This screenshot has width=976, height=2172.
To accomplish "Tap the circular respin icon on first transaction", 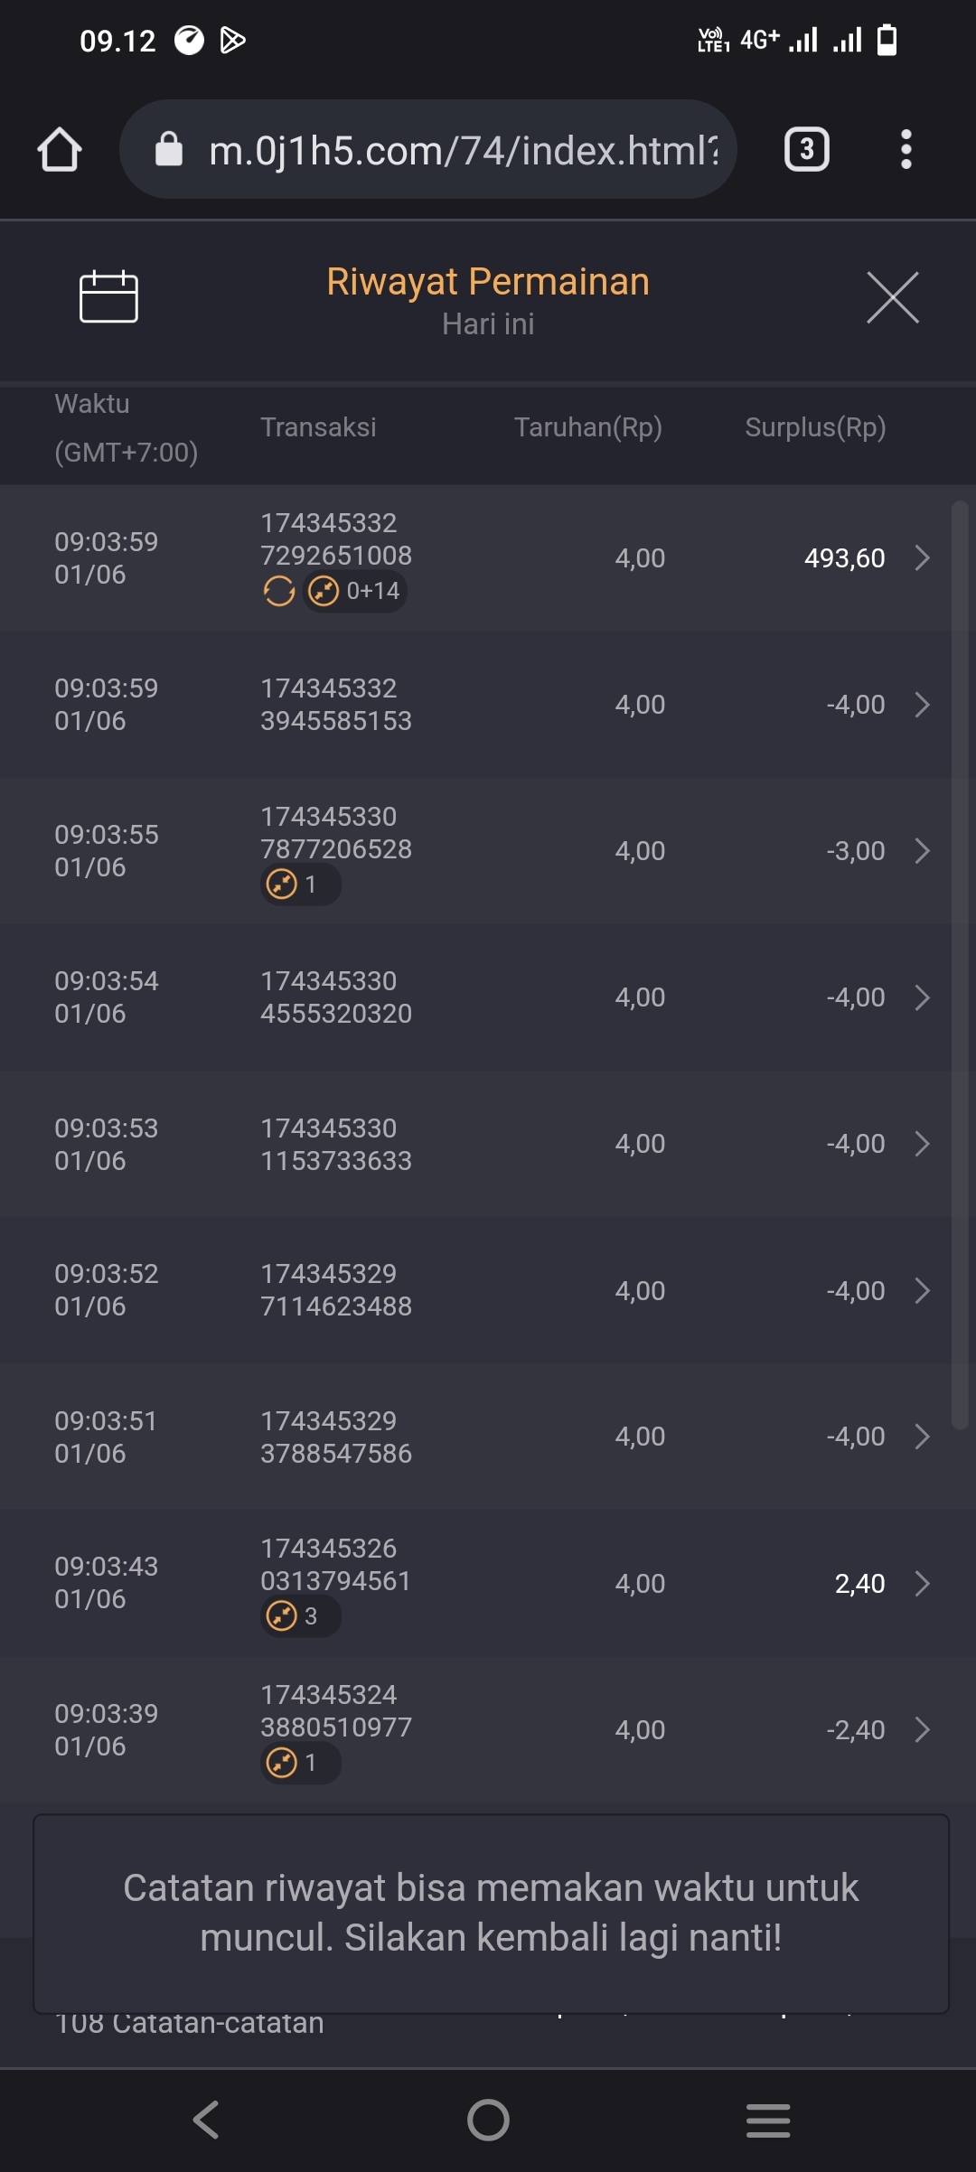I will click(279, 592).
